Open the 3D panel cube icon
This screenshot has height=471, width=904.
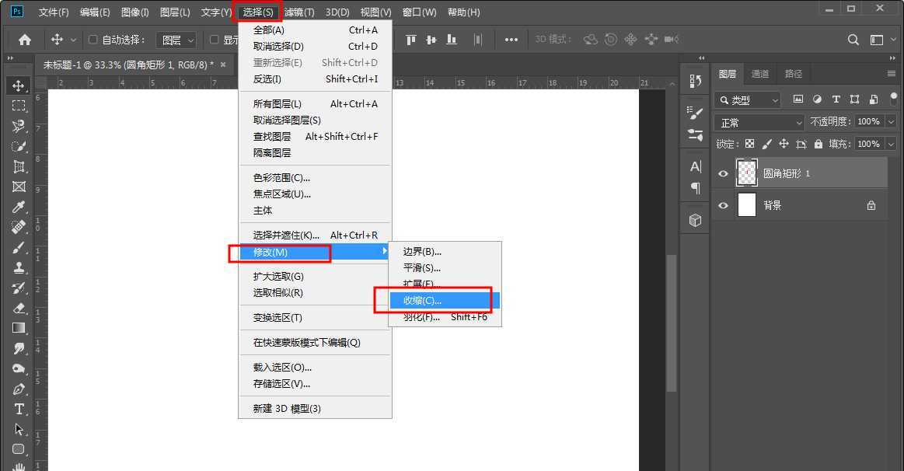point(695,220)
